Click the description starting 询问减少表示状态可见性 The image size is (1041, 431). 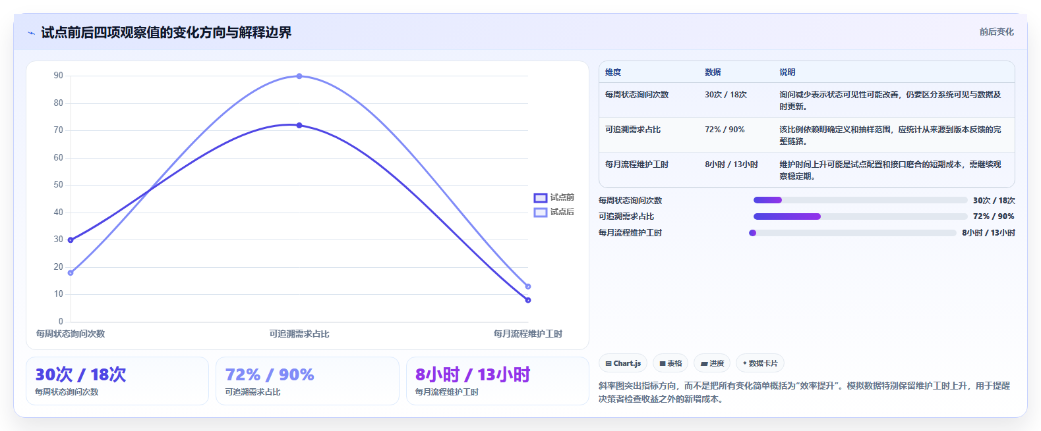pos(890,101)
